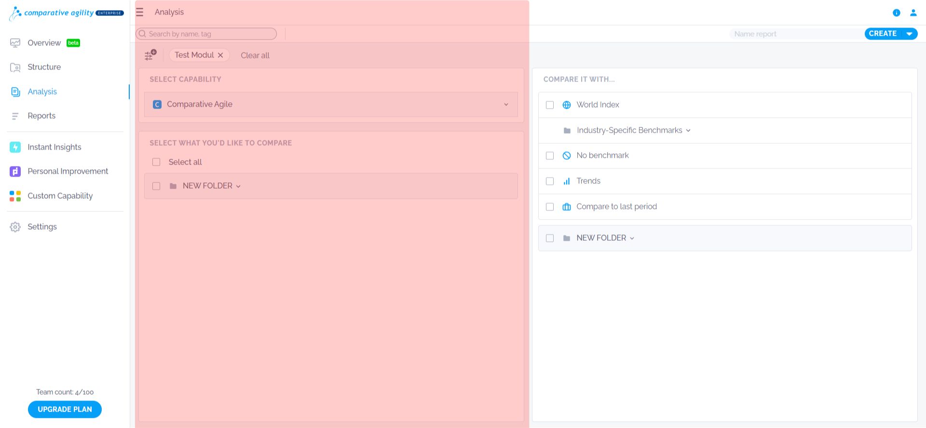Enable the No benchmark checkbox
Screen dimensions: 926x428
(550, 155)
